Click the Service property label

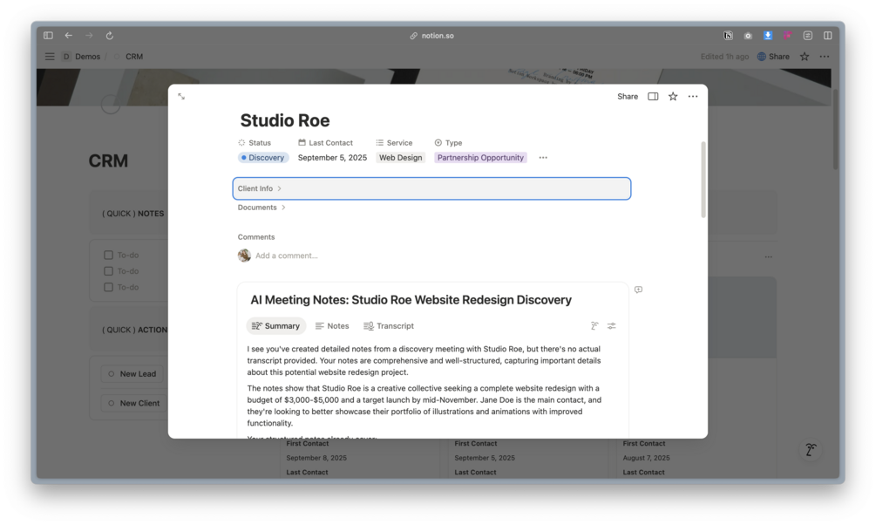(395, 142)
